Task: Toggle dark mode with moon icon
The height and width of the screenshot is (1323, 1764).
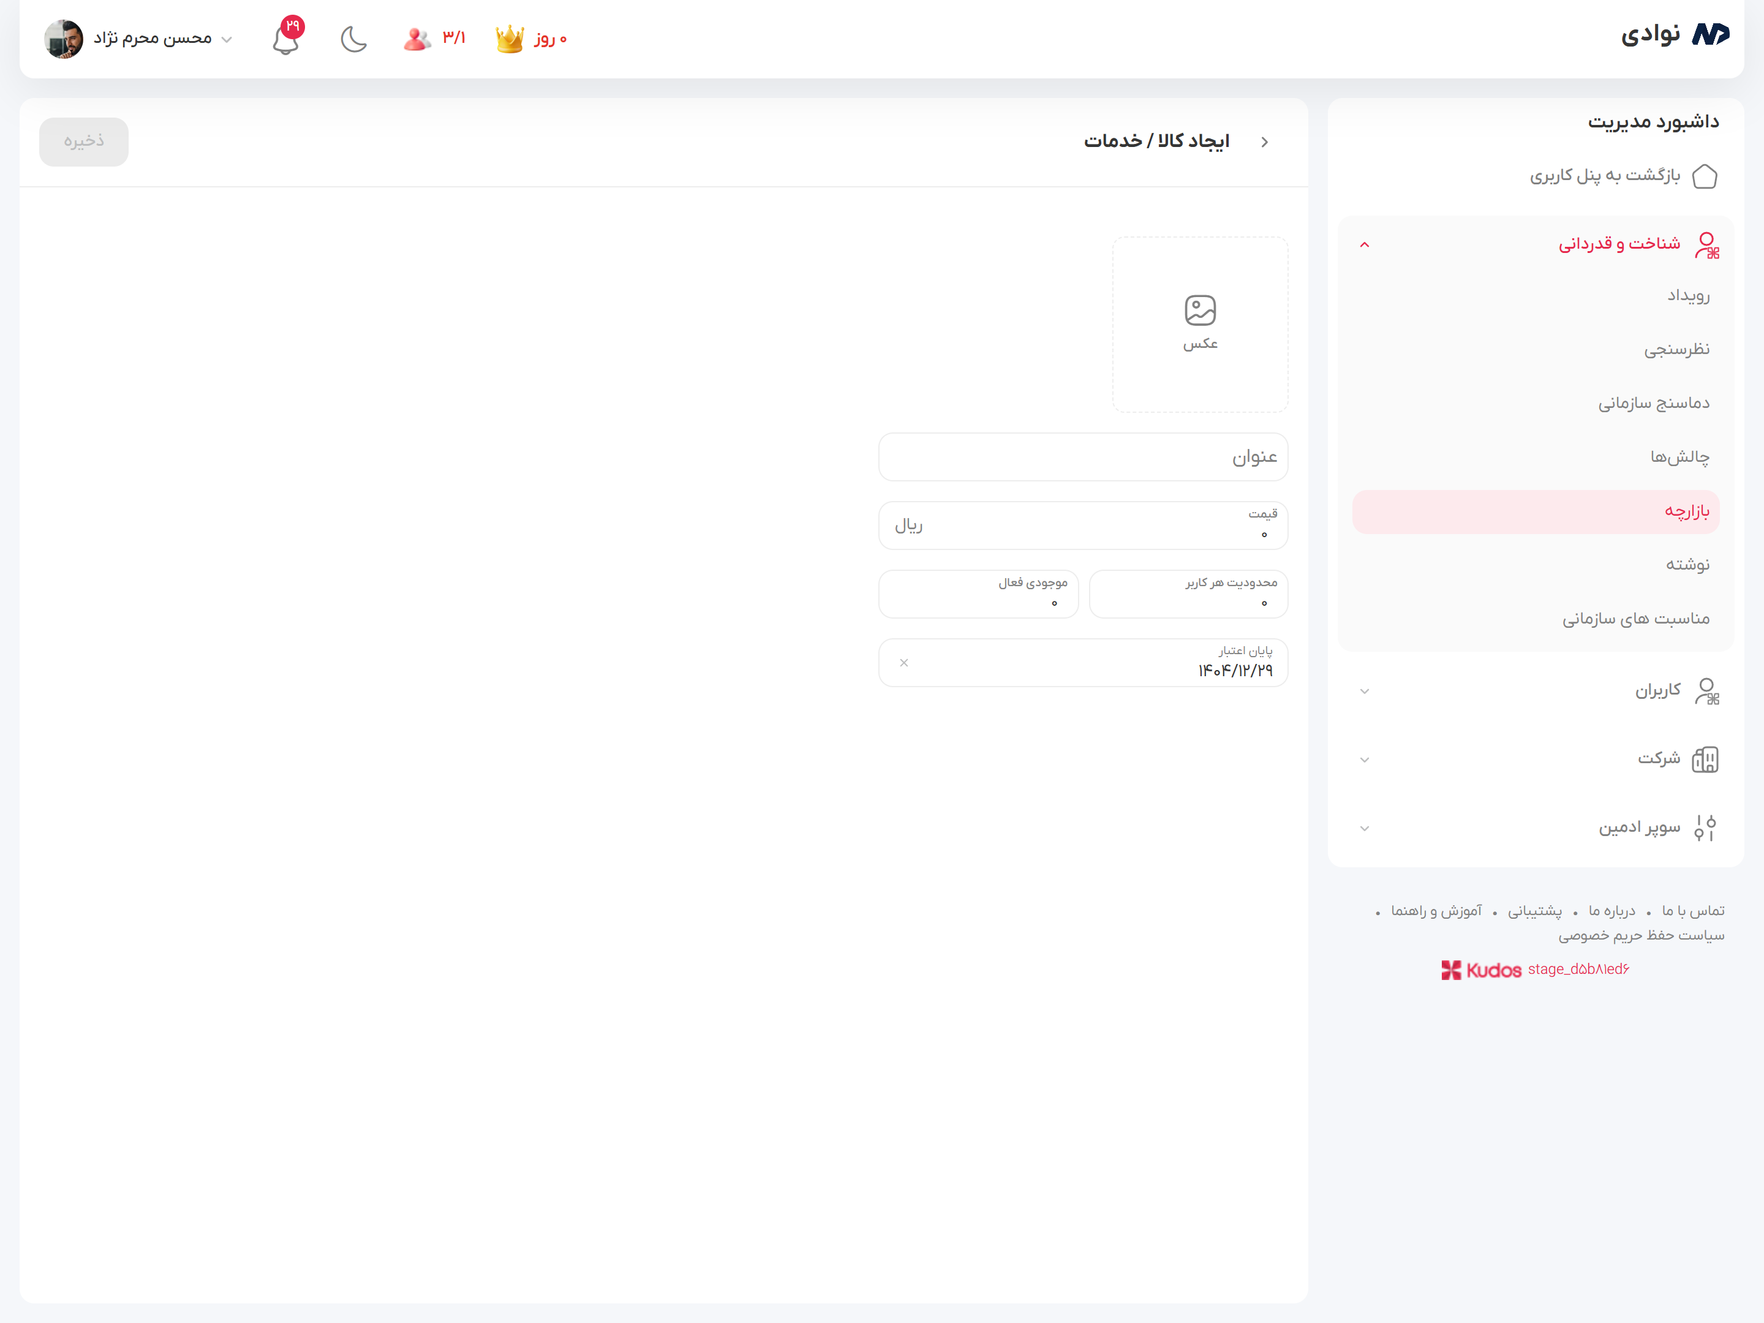Action: point(353,38)
